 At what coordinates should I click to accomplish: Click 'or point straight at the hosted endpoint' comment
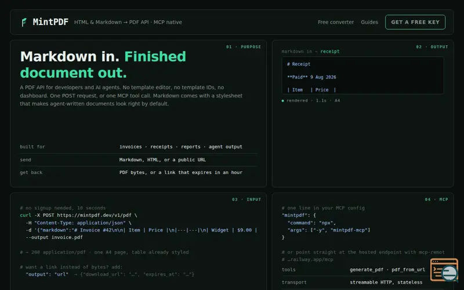click(363, 252)
